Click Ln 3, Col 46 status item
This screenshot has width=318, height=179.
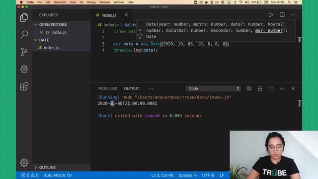(162, 175)
